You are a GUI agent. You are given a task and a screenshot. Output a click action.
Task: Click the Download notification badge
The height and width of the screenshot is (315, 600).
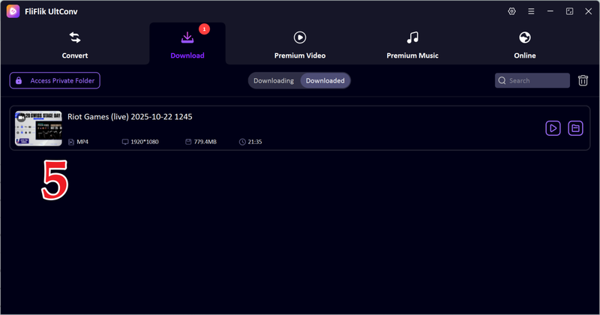204,29
